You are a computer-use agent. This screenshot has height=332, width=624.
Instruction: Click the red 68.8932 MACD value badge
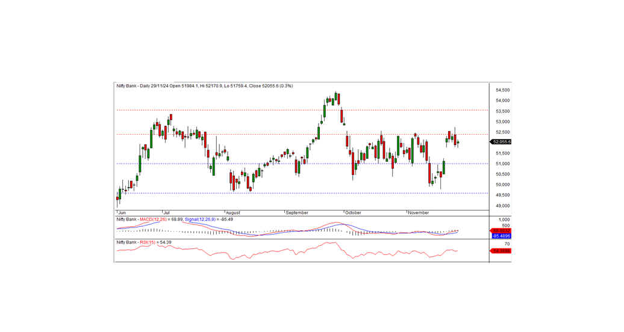point(501,231)
